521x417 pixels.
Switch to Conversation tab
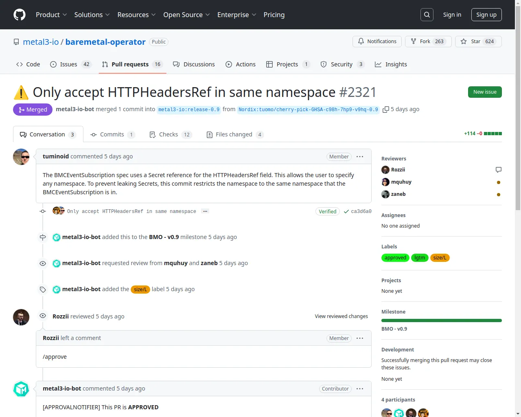[48, 134]
